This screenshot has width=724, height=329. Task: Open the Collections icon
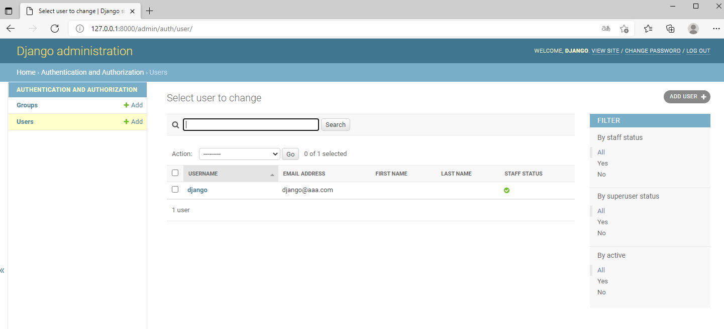670,29
